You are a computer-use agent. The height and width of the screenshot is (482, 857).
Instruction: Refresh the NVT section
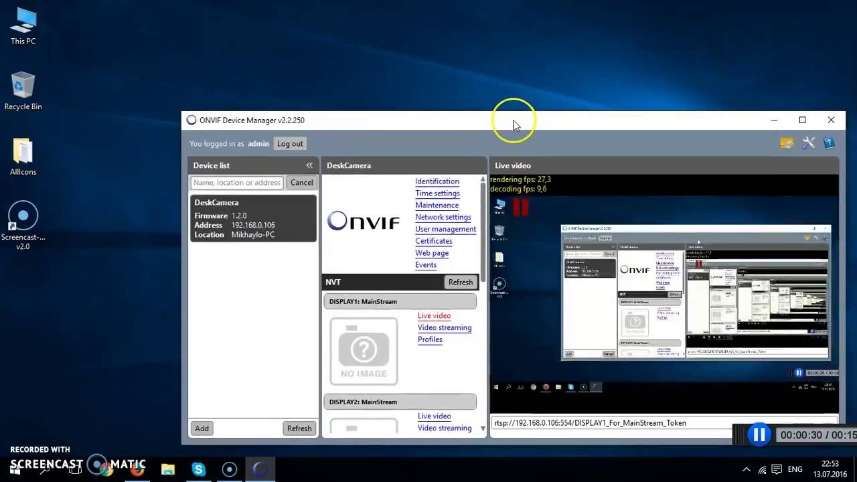(x=461, y=282)
